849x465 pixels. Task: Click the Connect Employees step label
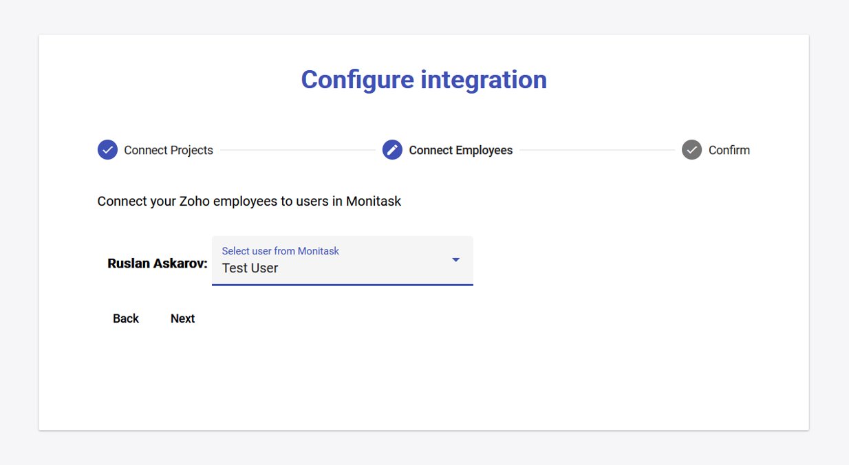pos(460,149)
